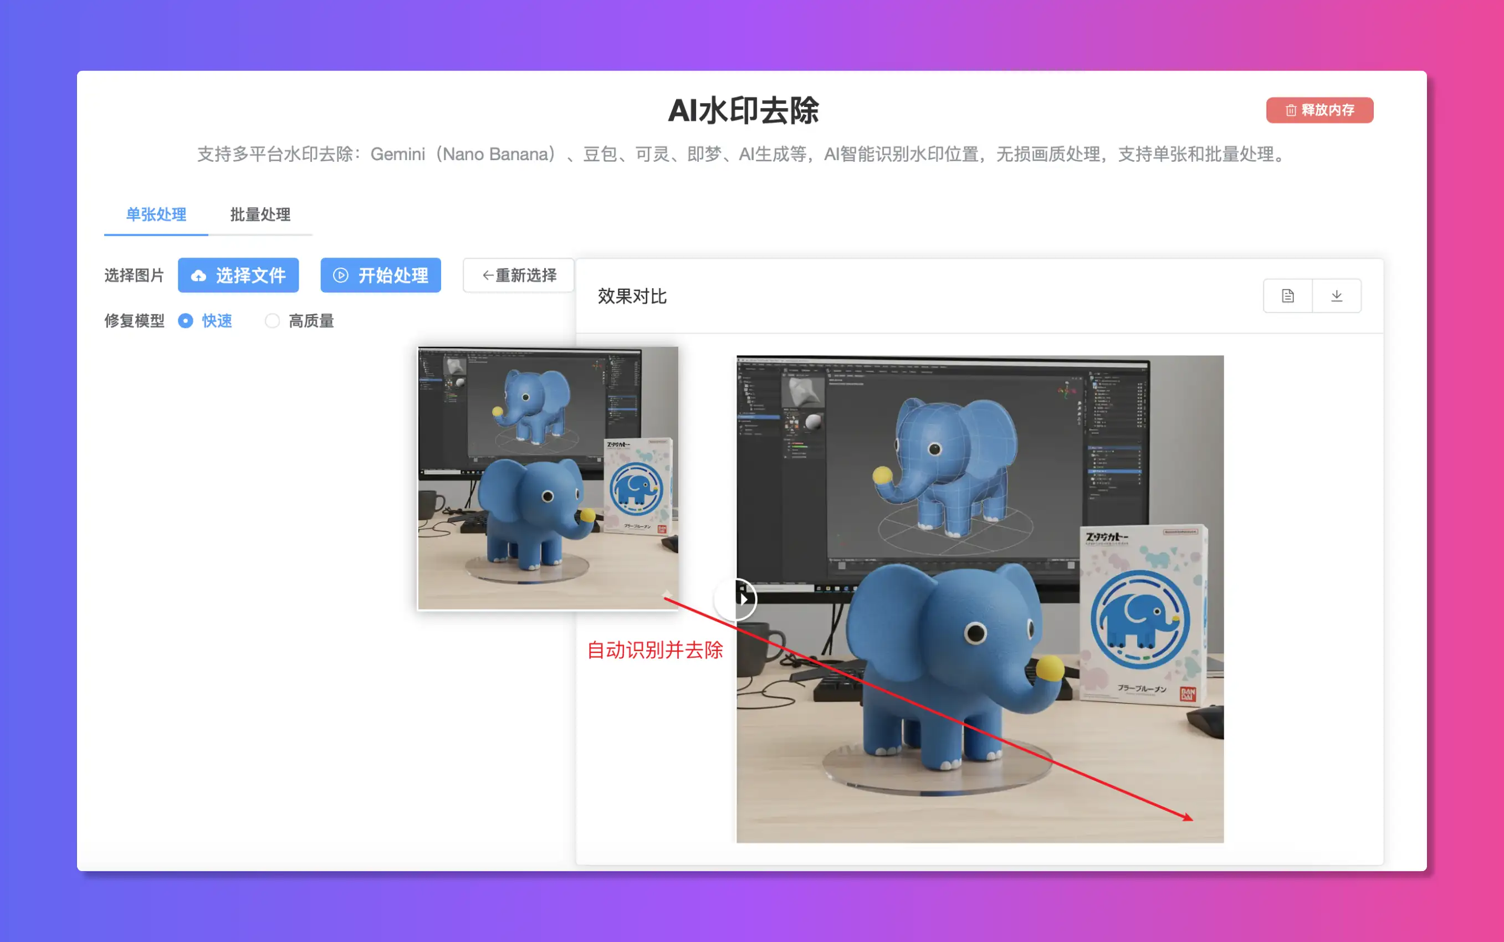Viewport: 1504px width, 942px height.
Task: Click the large processed elephant result image
Action: pyautogui.click(x=979, y=598)
